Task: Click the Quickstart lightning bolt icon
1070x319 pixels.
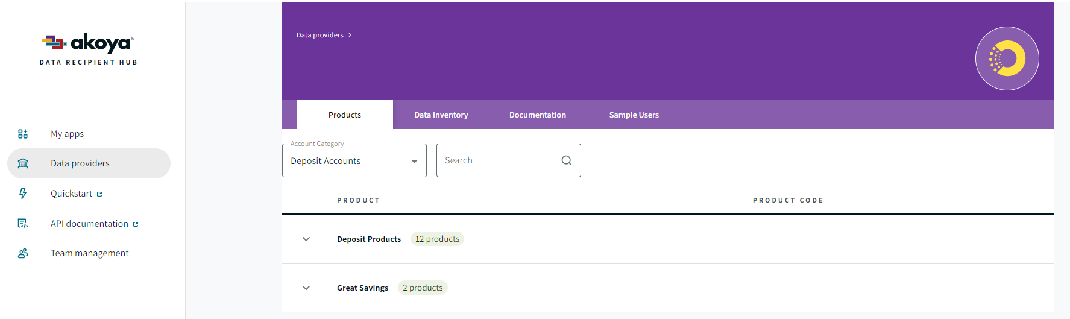Action: (x=23, y=194)
